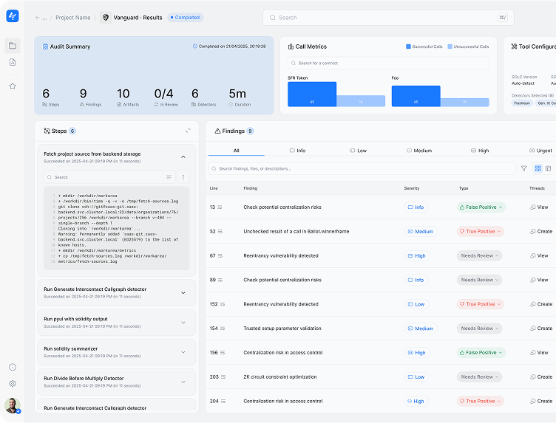Image resolution: width=556 pixels, height=423 pixels.
Task: Open the Needs Review dropdown for line 154
Action: pos(479,329)
